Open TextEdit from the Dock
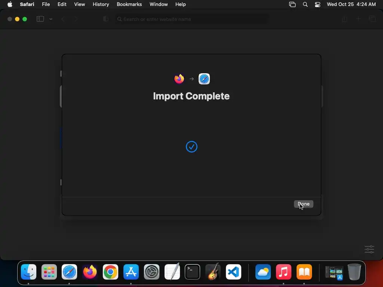The width and height of the screenshot is (383, 287). tap(172, 272)
